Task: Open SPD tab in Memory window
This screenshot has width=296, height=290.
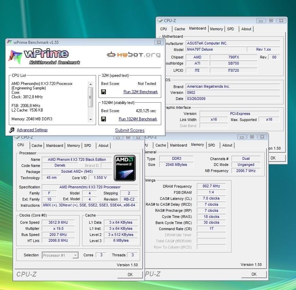Action: (211, 145)
